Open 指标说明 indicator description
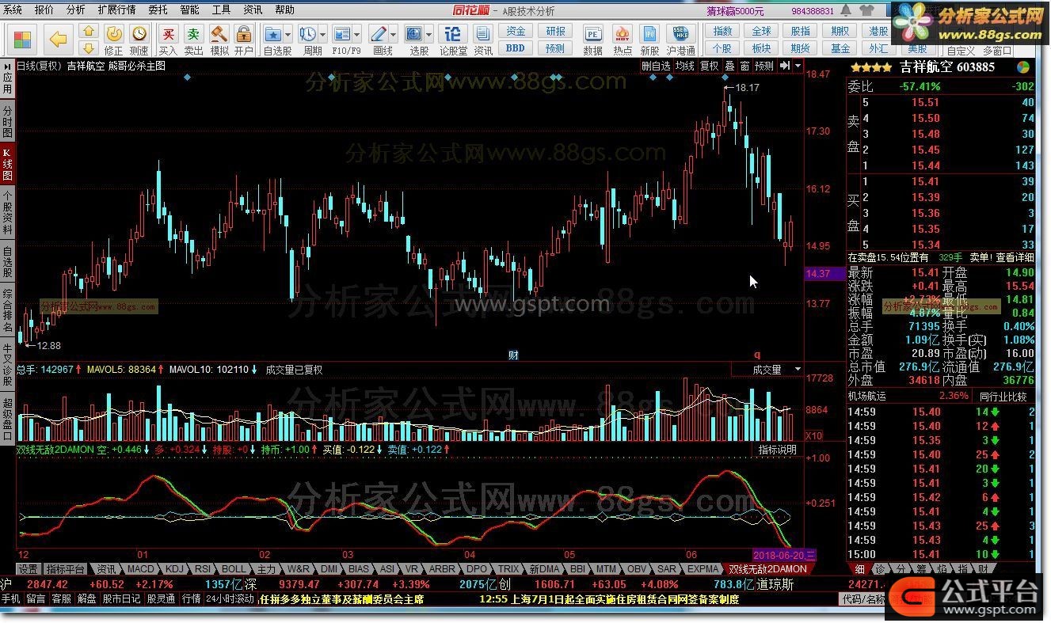The height and width of the screenshot is (623, 1051). point(777,450)
